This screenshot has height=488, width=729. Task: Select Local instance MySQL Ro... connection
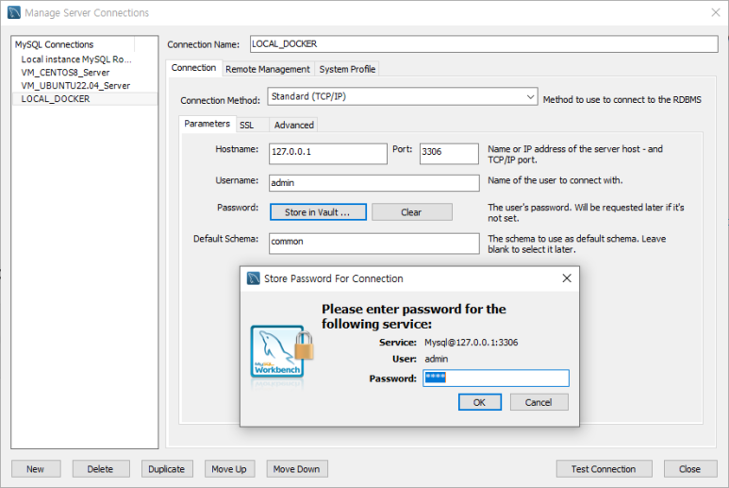tap(76, 59)
